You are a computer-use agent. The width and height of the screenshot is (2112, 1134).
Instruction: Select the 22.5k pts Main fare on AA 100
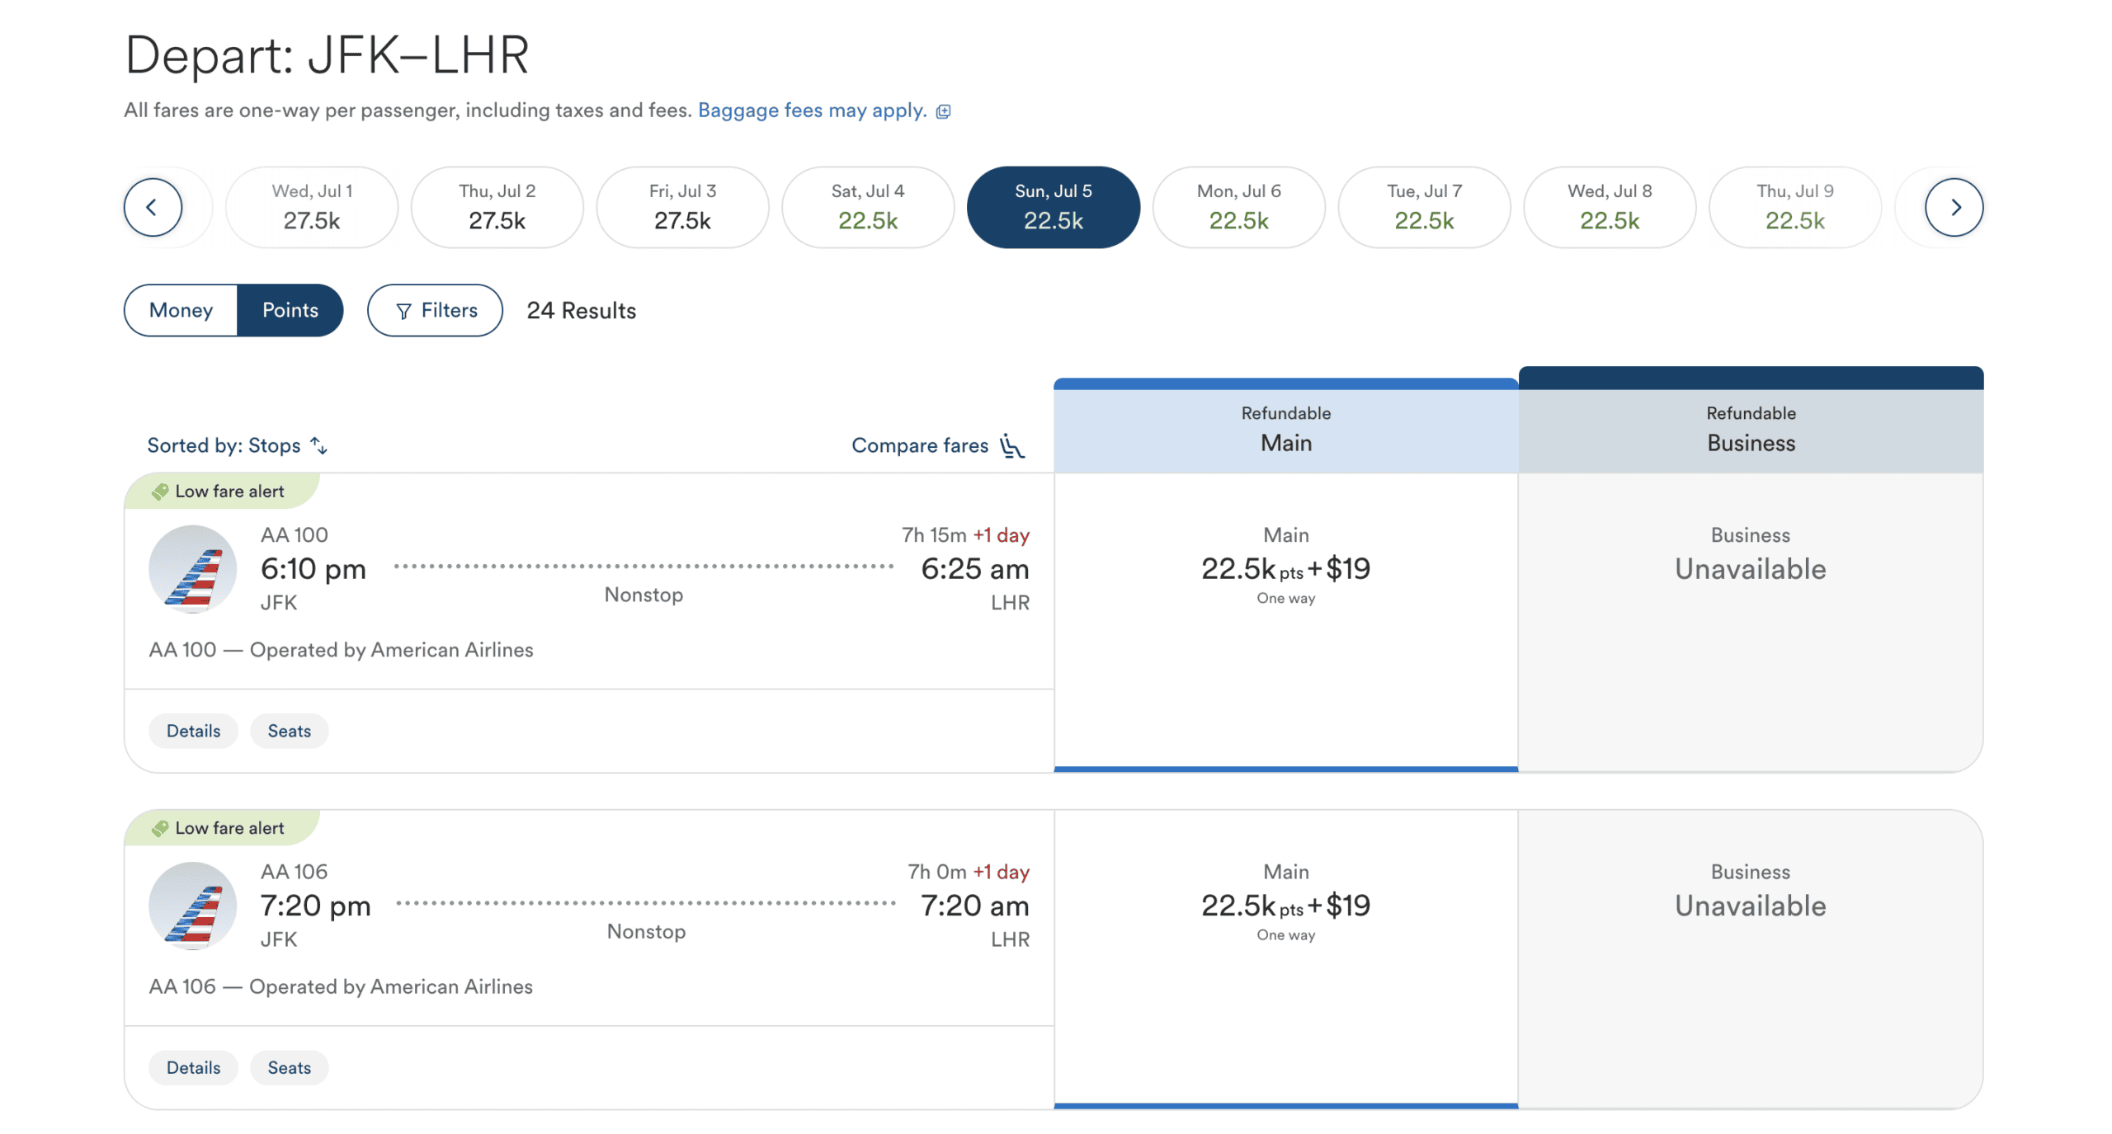pos(1285,569)
